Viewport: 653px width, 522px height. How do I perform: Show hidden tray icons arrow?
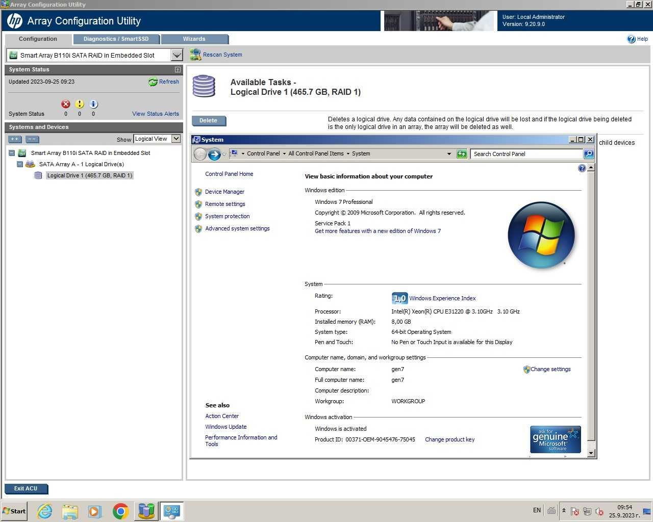[564, 511]
